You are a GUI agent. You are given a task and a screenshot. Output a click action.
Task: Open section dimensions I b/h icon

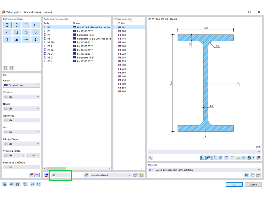point(38,184)
